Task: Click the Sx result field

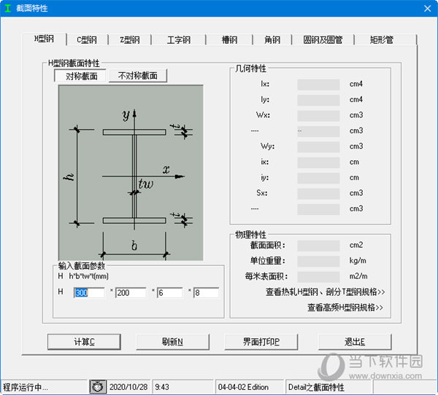Action: pyautogui.click(x=318, y=193)
